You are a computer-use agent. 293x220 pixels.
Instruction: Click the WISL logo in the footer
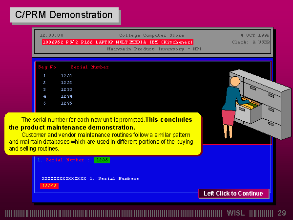click(239, 213)
